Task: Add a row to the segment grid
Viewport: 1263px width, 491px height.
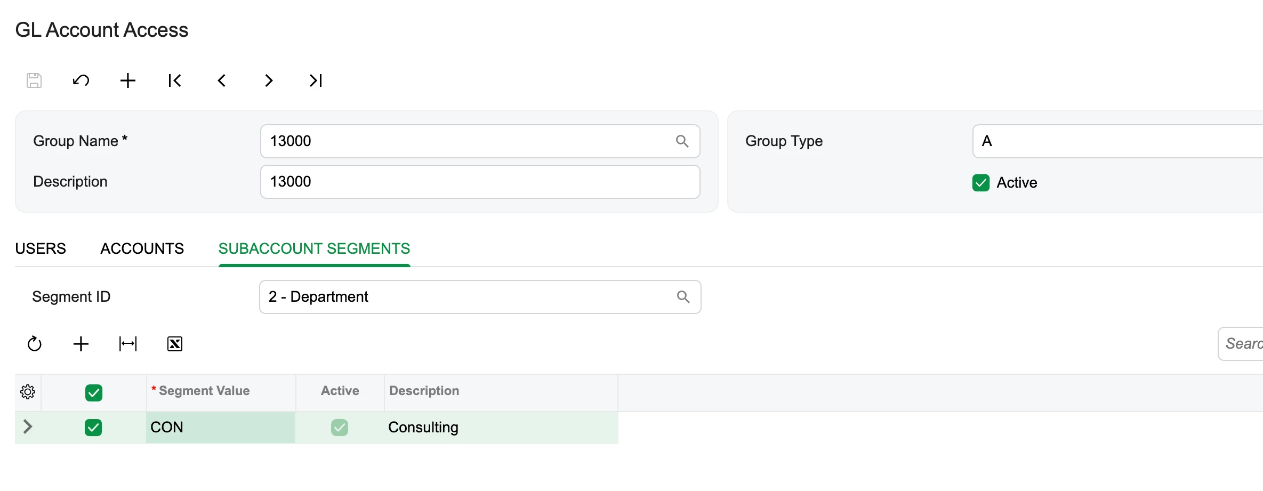Action: pos(81,344)
